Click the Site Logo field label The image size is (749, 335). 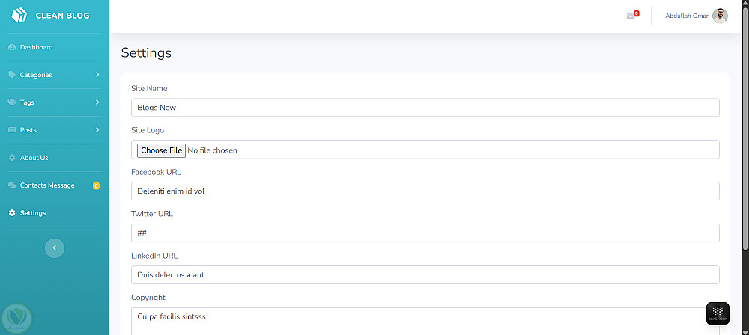148,130
